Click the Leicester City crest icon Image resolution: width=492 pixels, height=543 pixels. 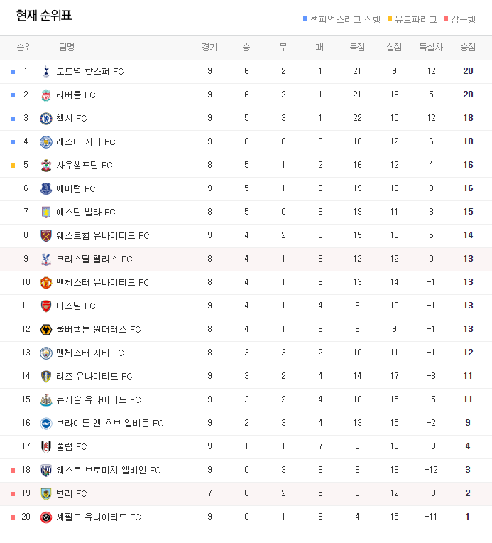click(46, 142)
